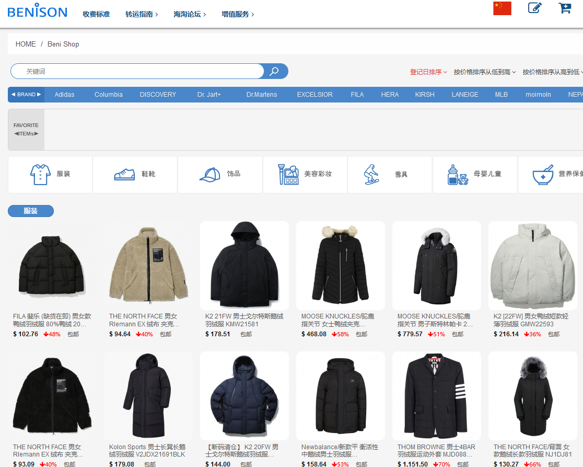Click the BRAND scroll arrows button

(x=26, y=95)
